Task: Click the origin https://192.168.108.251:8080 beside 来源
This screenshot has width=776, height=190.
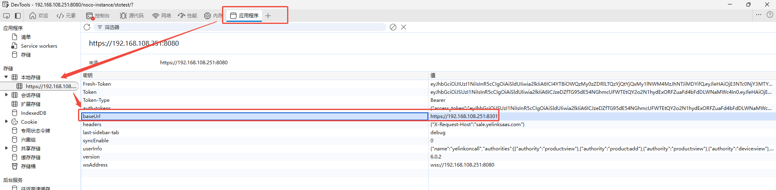Action: (194, 62)
